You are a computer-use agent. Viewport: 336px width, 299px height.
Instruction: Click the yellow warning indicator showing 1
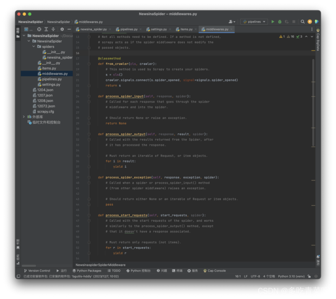[x=282, y=37]
